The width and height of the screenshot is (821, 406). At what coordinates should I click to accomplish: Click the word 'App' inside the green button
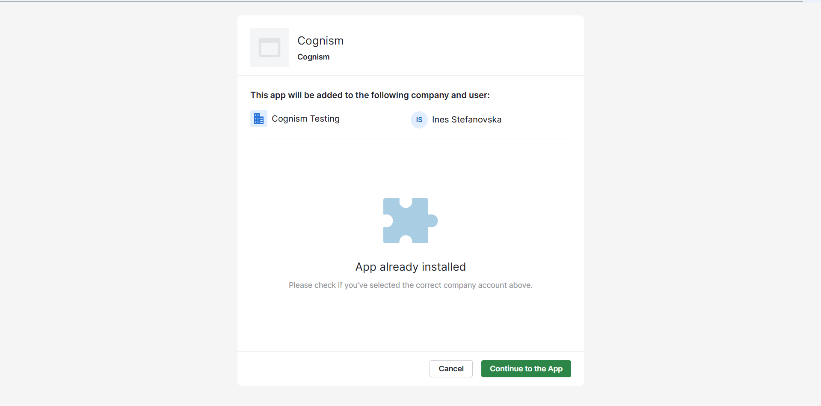tap(555, 369)
